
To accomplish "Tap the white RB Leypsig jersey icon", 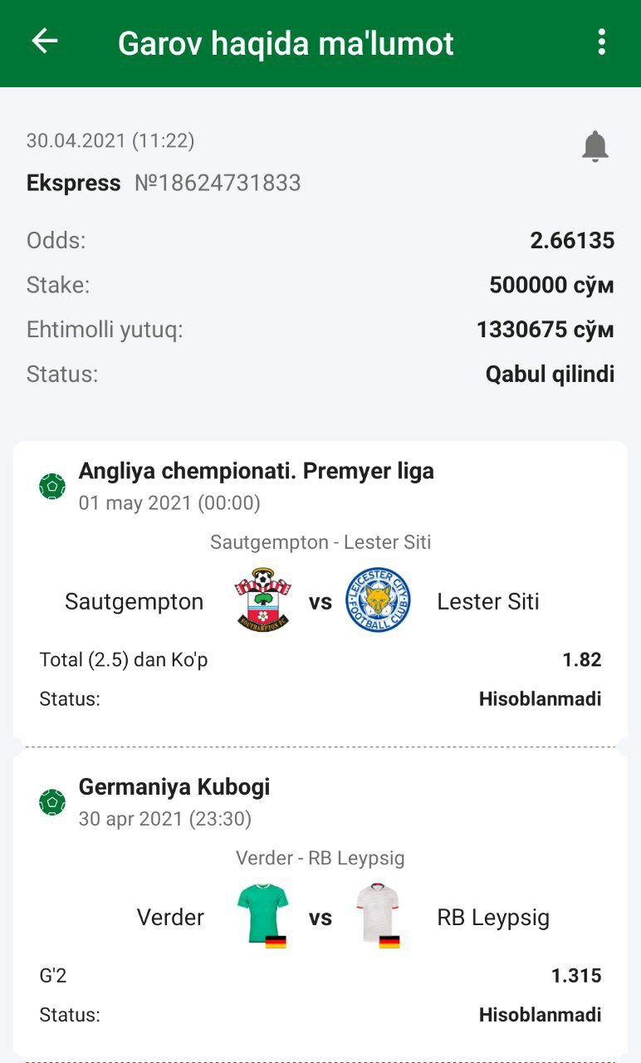I will (x=378, y=915).
